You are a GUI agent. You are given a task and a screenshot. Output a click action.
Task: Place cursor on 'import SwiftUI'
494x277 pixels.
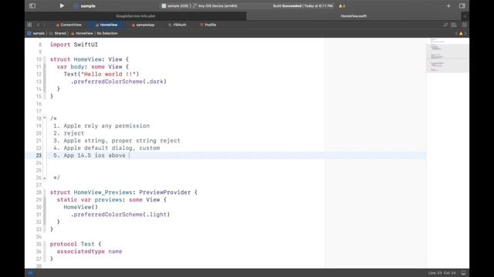coord(74,45)
